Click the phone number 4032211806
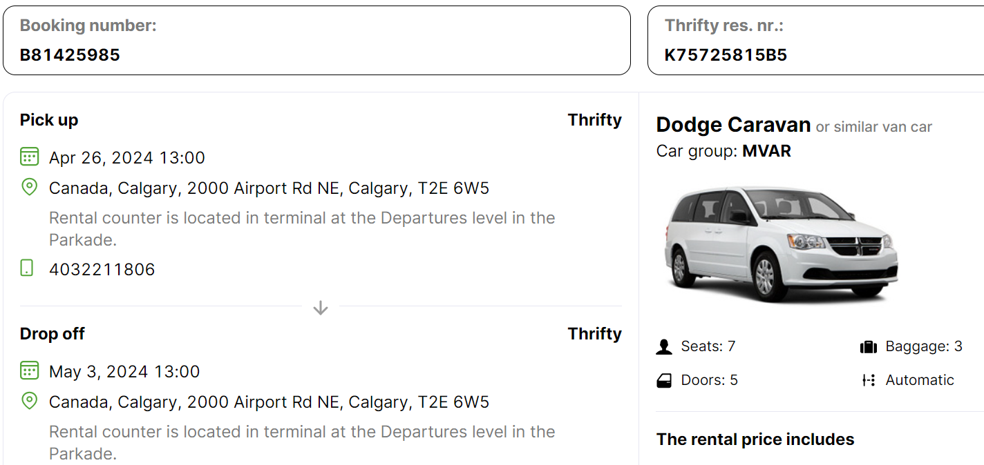This screenshot has width=984, height=465. click(x=102, y=269)
